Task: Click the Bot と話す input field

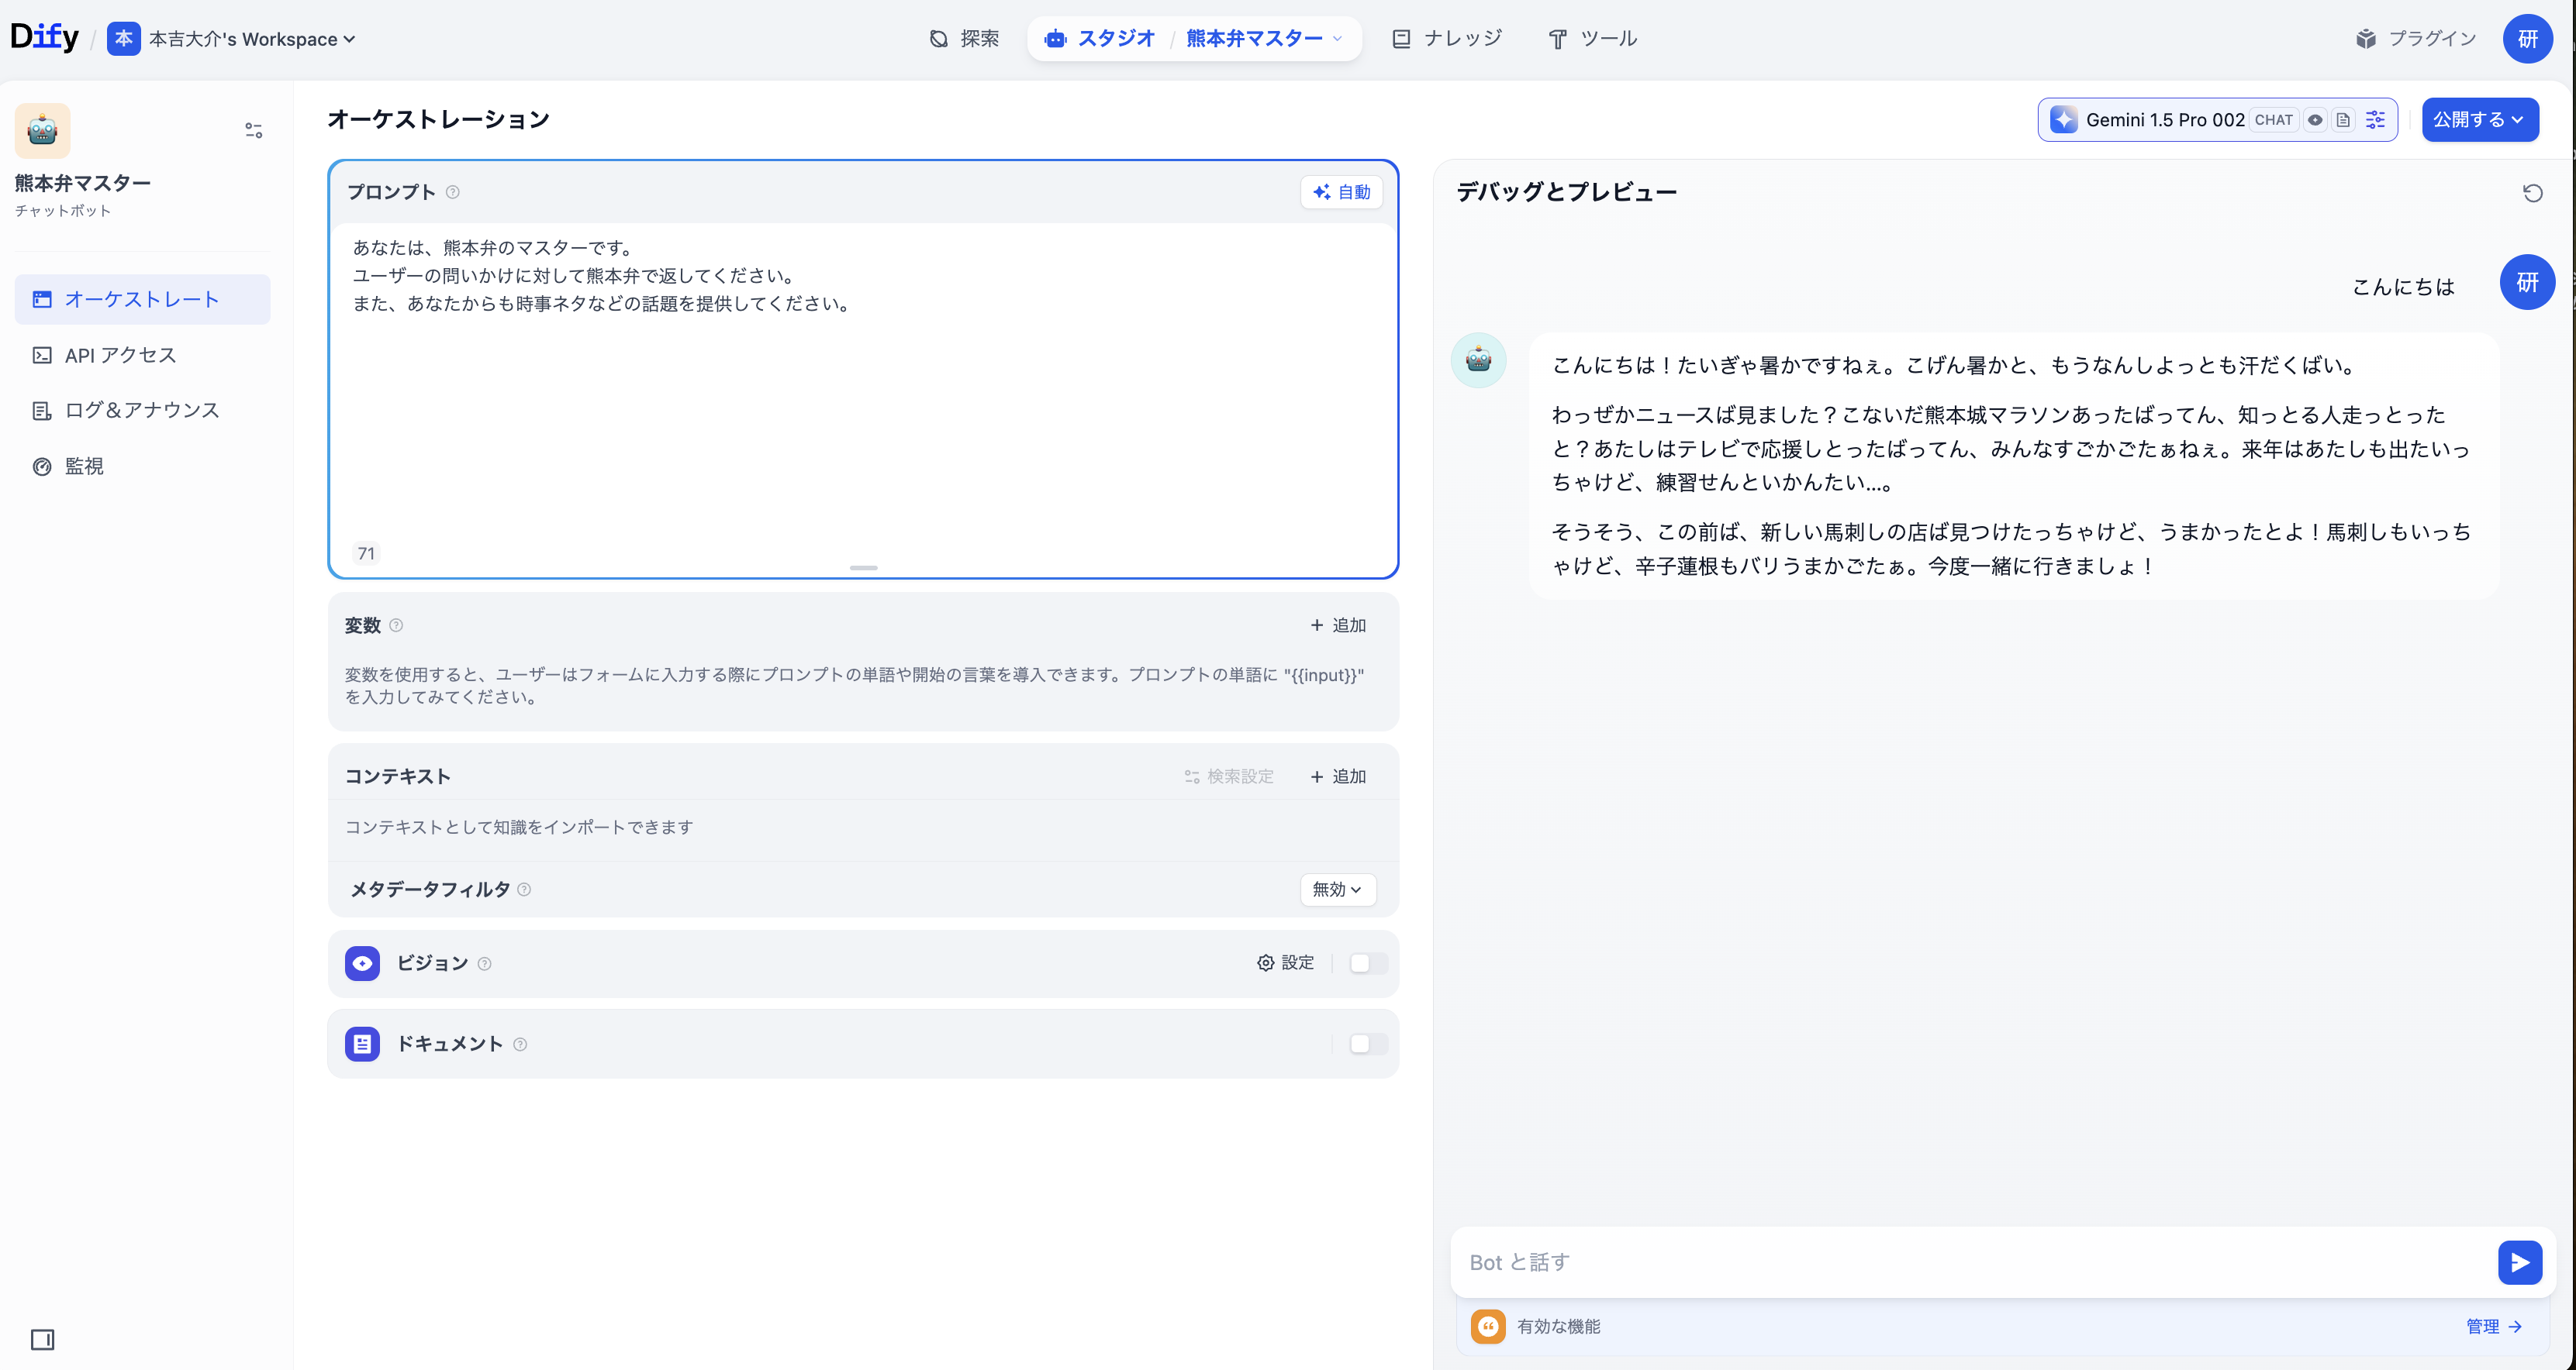Action: coord(1970,1262)
